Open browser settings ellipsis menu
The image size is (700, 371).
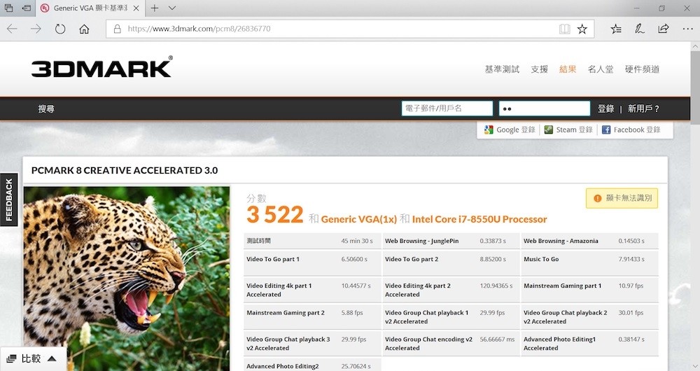(x=687, y=29)
